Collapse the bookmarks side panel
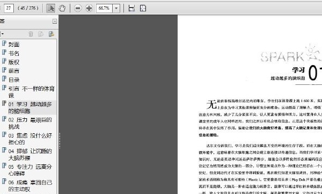 pyautogui.click(x=55, y=21)
